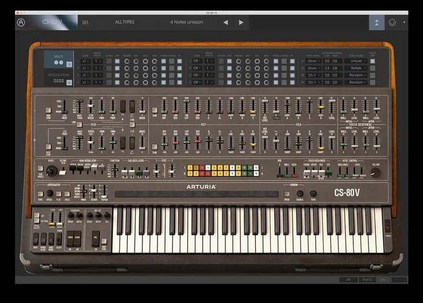Click the MODULATION tab power icon

coord(69,82)
